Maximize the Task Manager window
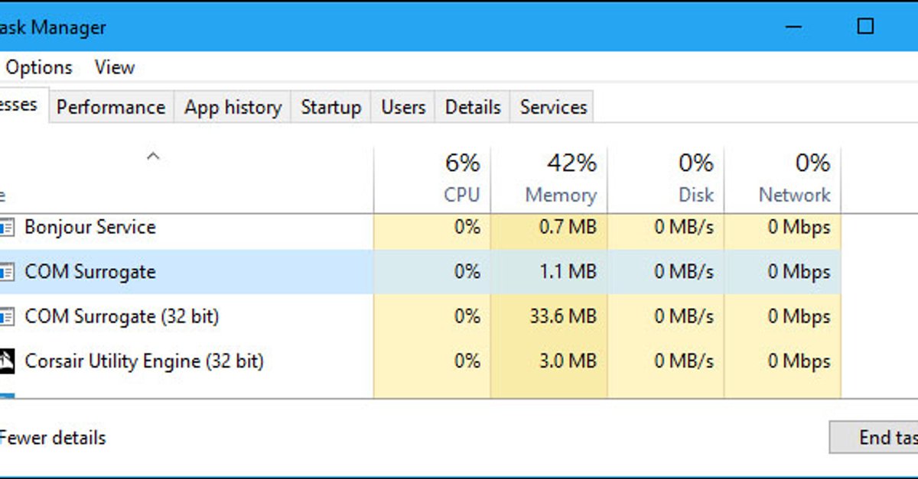This screenshot has height=479, width=918. 865,27
